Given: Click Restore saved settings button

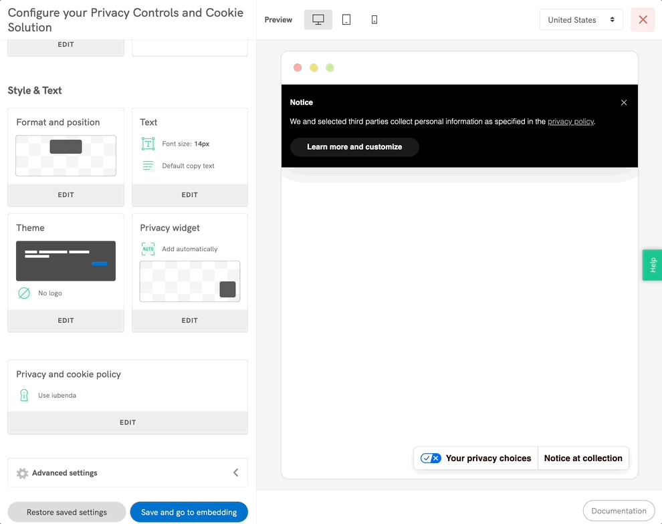Looking at the screenshot, I should click(x=67, y=513).
